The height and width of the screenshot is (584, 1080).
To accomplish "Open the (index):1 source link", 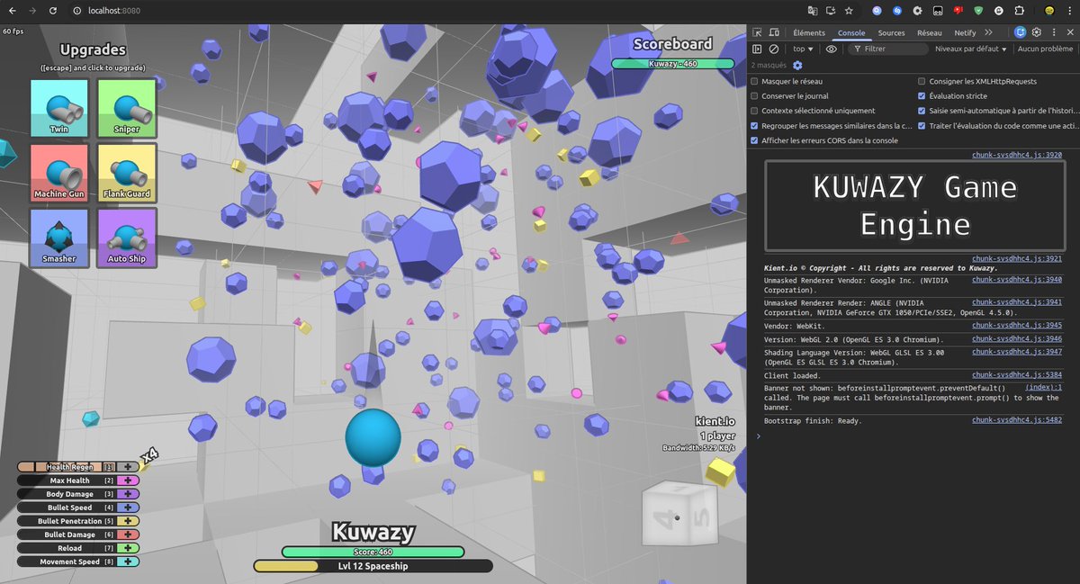I will (1044, 387).
